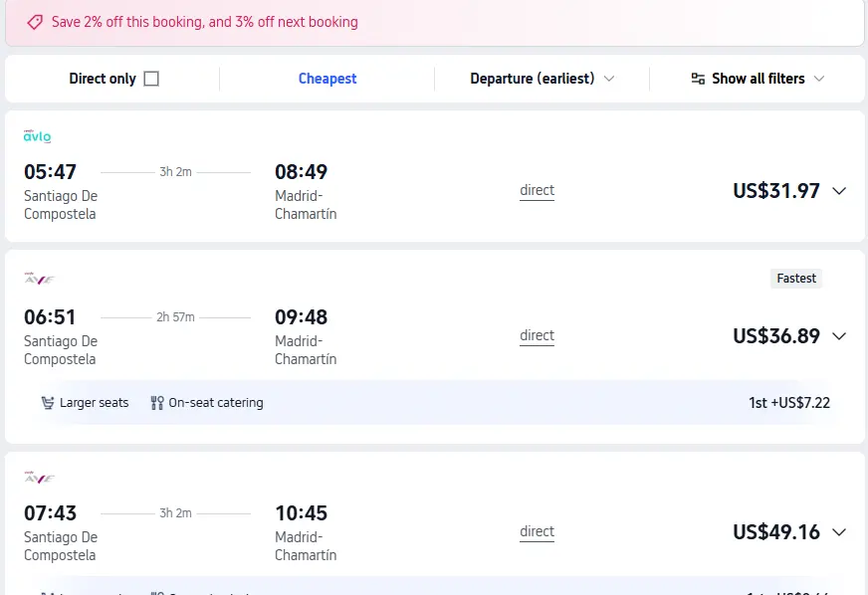Image resolution: width=868 pixels, height=595 pixels.
Task: Expand the US$49.16 fare chevron
Action: [x=839, y=532]
